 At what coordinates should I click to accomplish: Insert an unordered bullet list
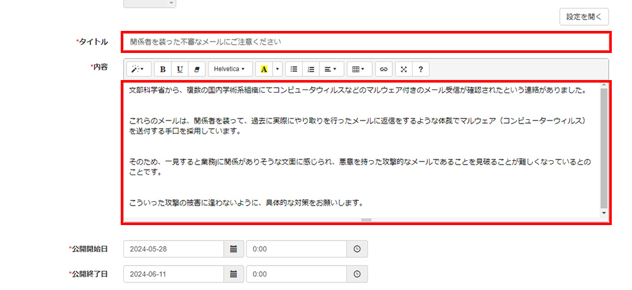pyautogui.click(x=294, y=69)
